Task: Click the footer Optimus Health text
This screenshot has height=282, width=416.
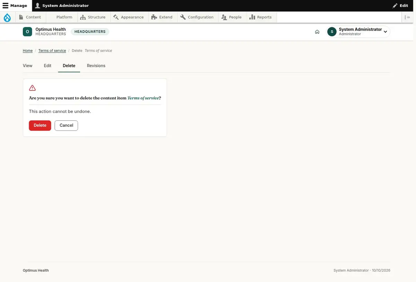Action: (36, 270)
